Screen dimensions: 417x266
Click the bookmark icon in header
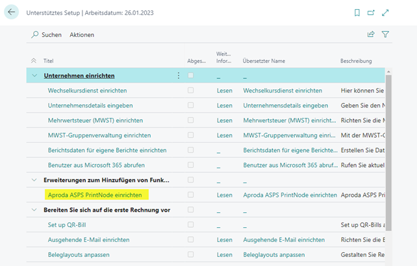point(357,12)
